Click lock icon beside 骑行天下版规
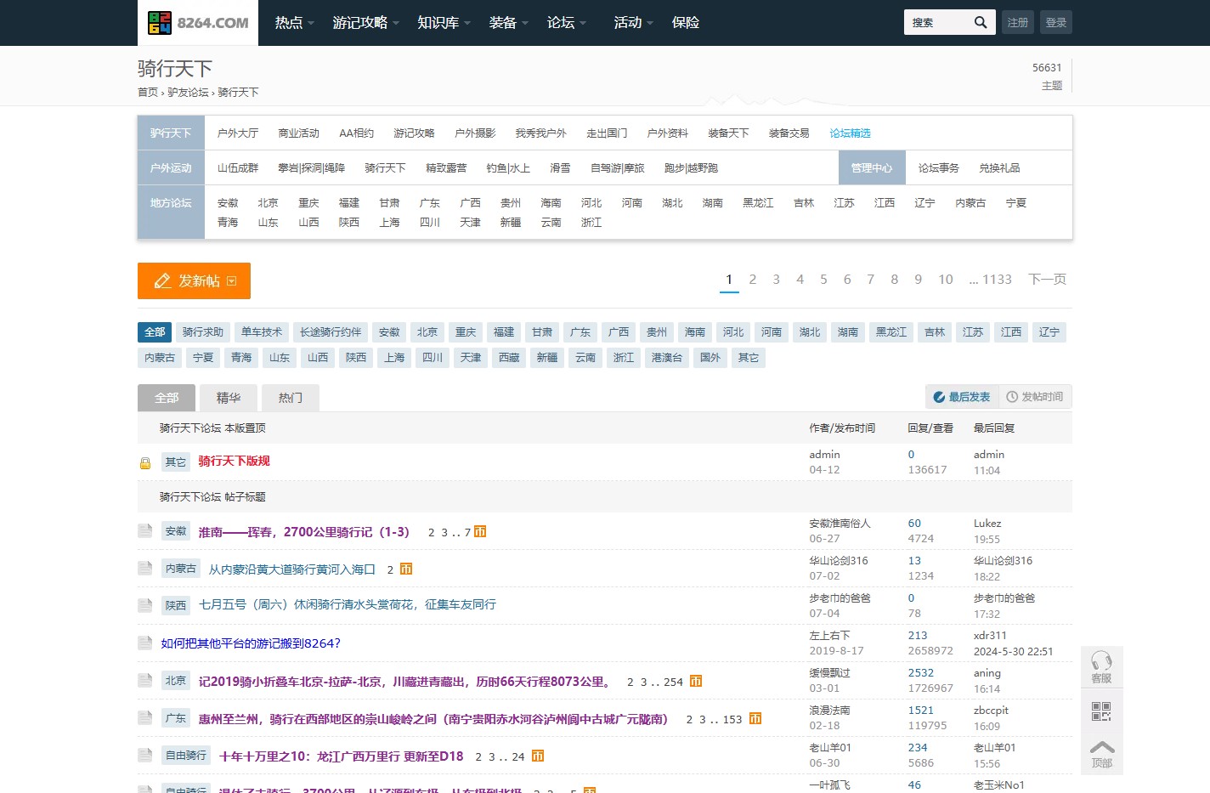The width and height of the screenshot is (1210, 793). tap(145, 463)
